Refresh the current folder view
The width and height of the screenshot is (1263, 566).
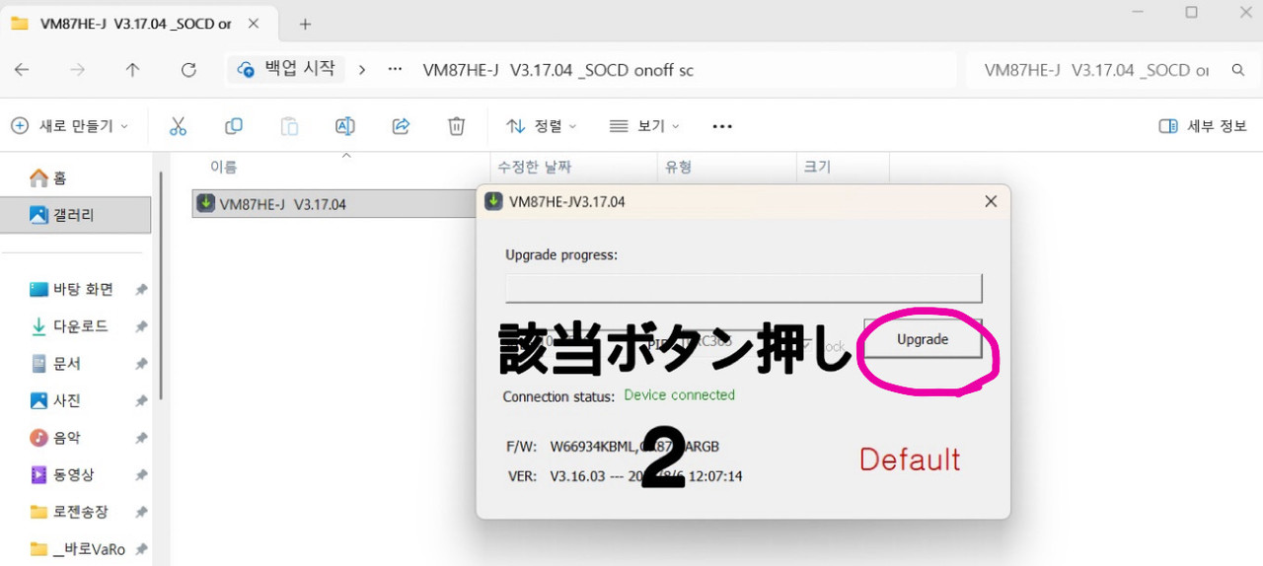pos(188,70)
